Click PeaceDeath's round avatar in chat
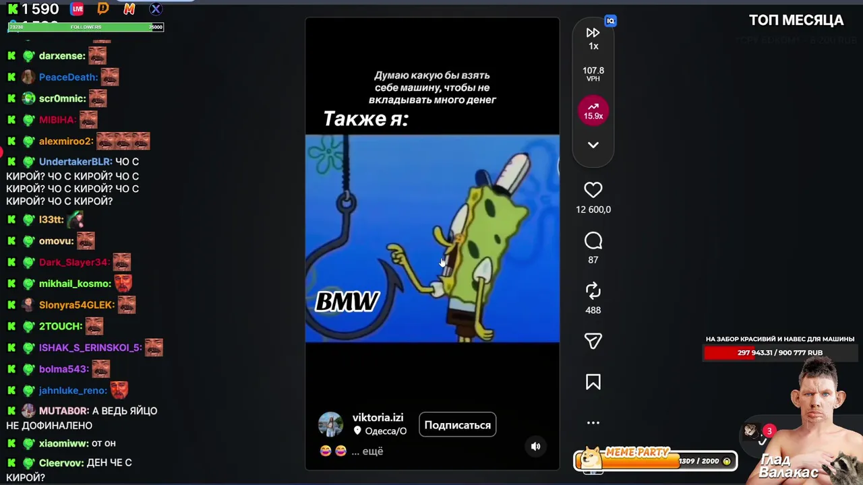 pyautogui.click(x=28, y=77)
